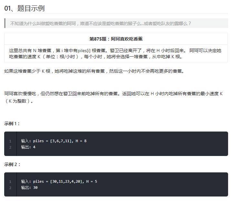Click the problem description starting "这里总共有 N 堆香蕉"
This screenshot has height=201, width=231.
click(x=115, y=54)
